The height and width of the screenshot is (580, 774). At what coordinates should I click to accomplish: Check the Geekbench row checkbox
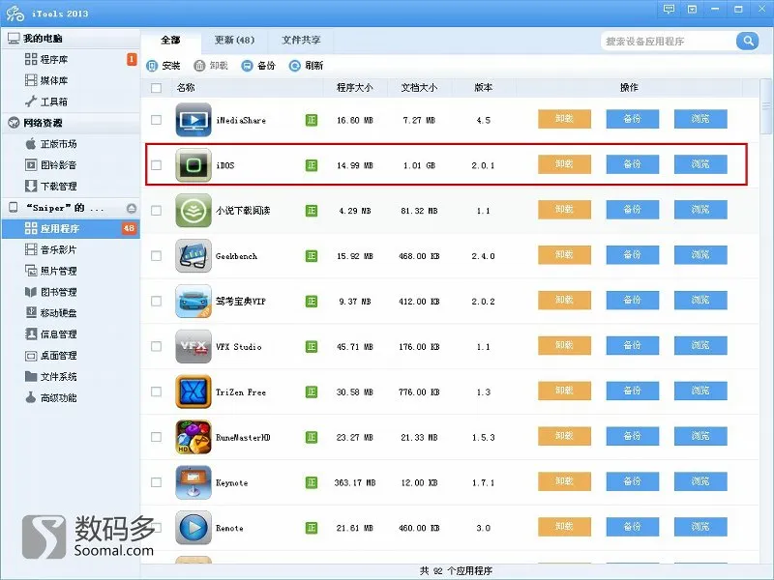click(157, 256)
